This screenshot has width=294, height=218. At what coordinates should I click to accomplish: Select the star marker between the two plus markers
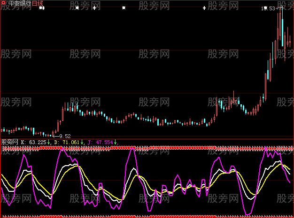point(124,8)
